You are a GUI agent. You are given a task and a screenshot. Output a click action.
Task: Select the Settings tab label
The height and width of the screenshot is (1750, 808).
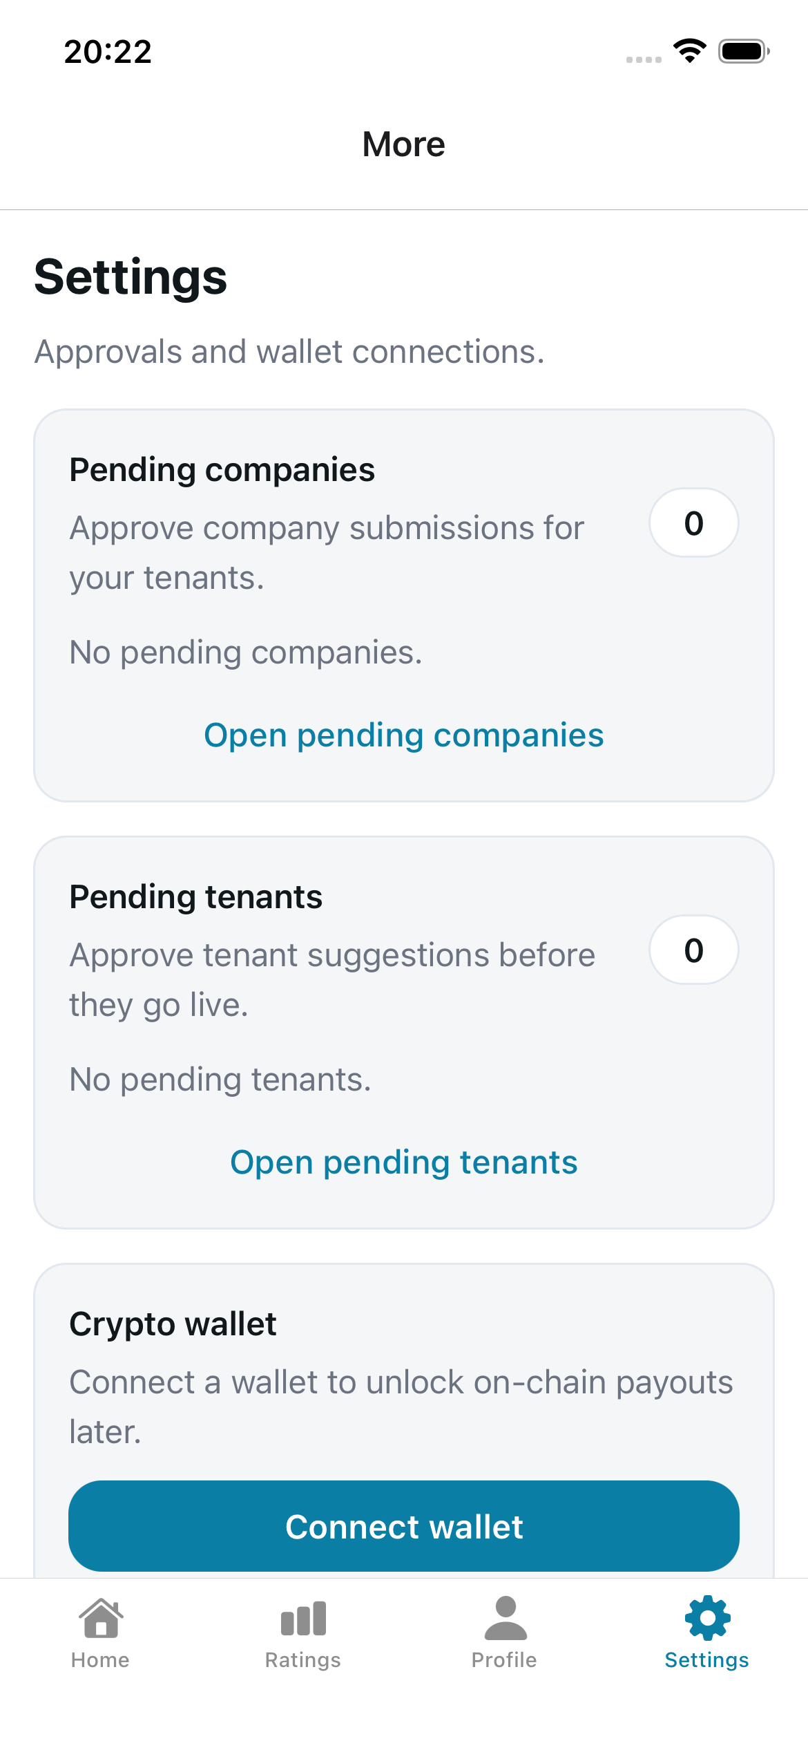tap(706, 1660)
